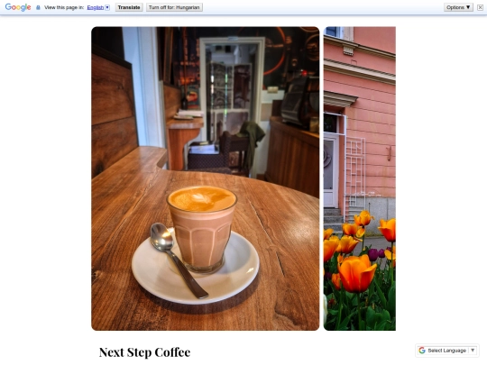The height and width of the screenshot is (365, 487).
Task: Open the pink building and tulips photo
Action: (x=360, y=178)
